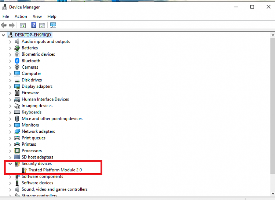This screenshot has height=200, width=275.
Task: Click the Forward arrow toolbar icon
Action: 12,25
